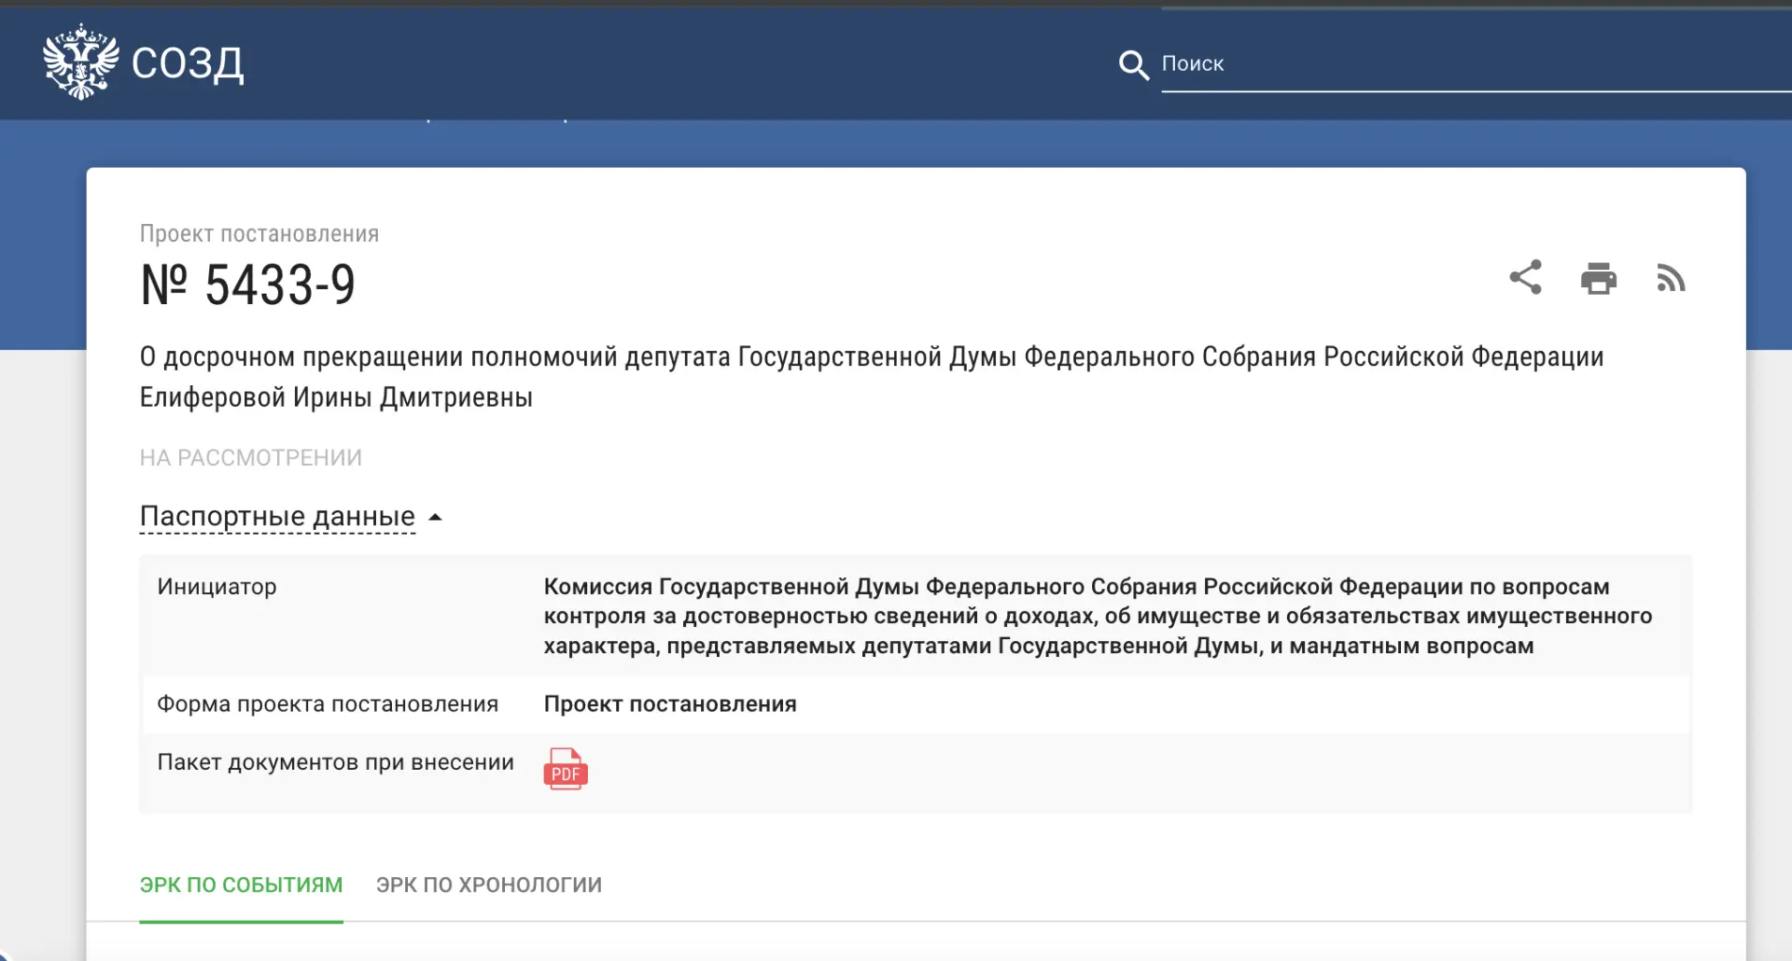Click the arrow next to Паспортные данные

point(435,517)
